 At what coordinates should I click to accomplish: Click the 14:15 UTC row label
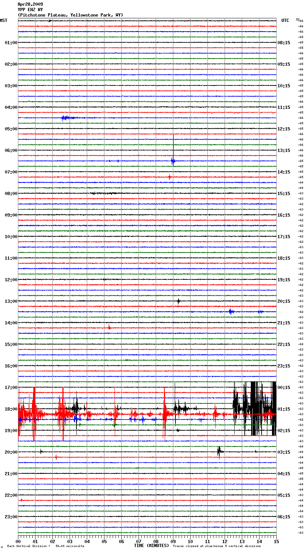[284, 172]
